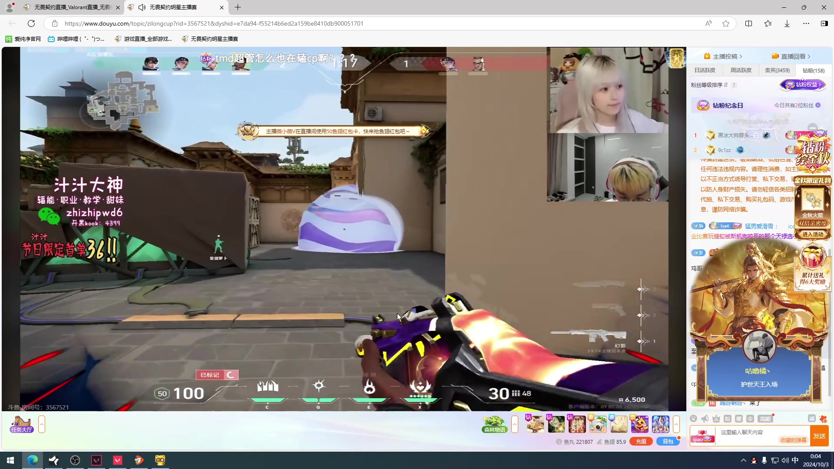Click 进入活动 enter activity button
Viewport: 834px width, 469px height.
tap(813, 234)
